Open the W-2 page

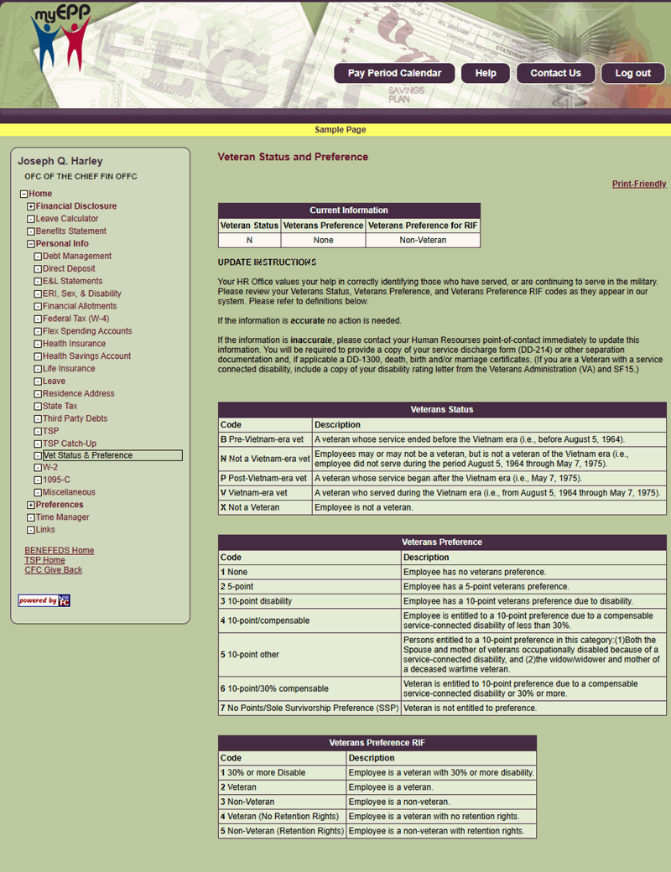[50, 468]
